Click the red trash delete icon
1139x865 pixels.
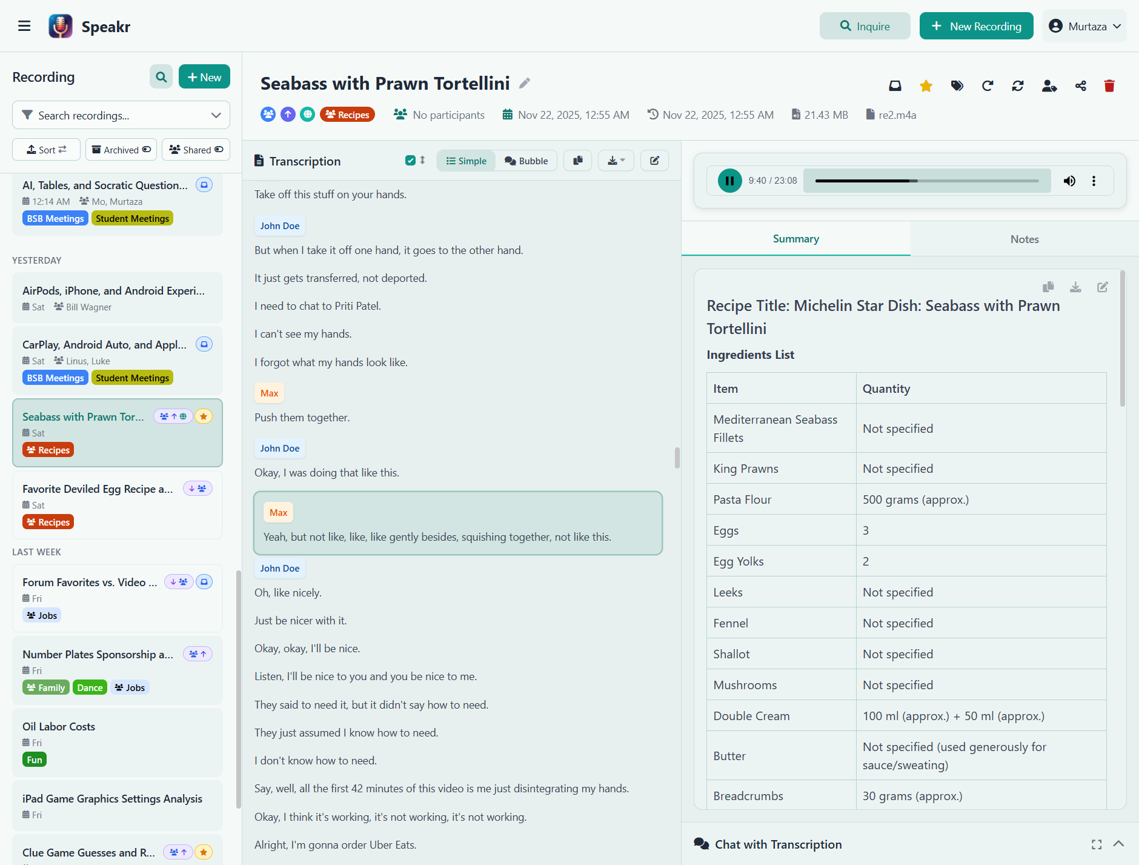coord(1109,86)
